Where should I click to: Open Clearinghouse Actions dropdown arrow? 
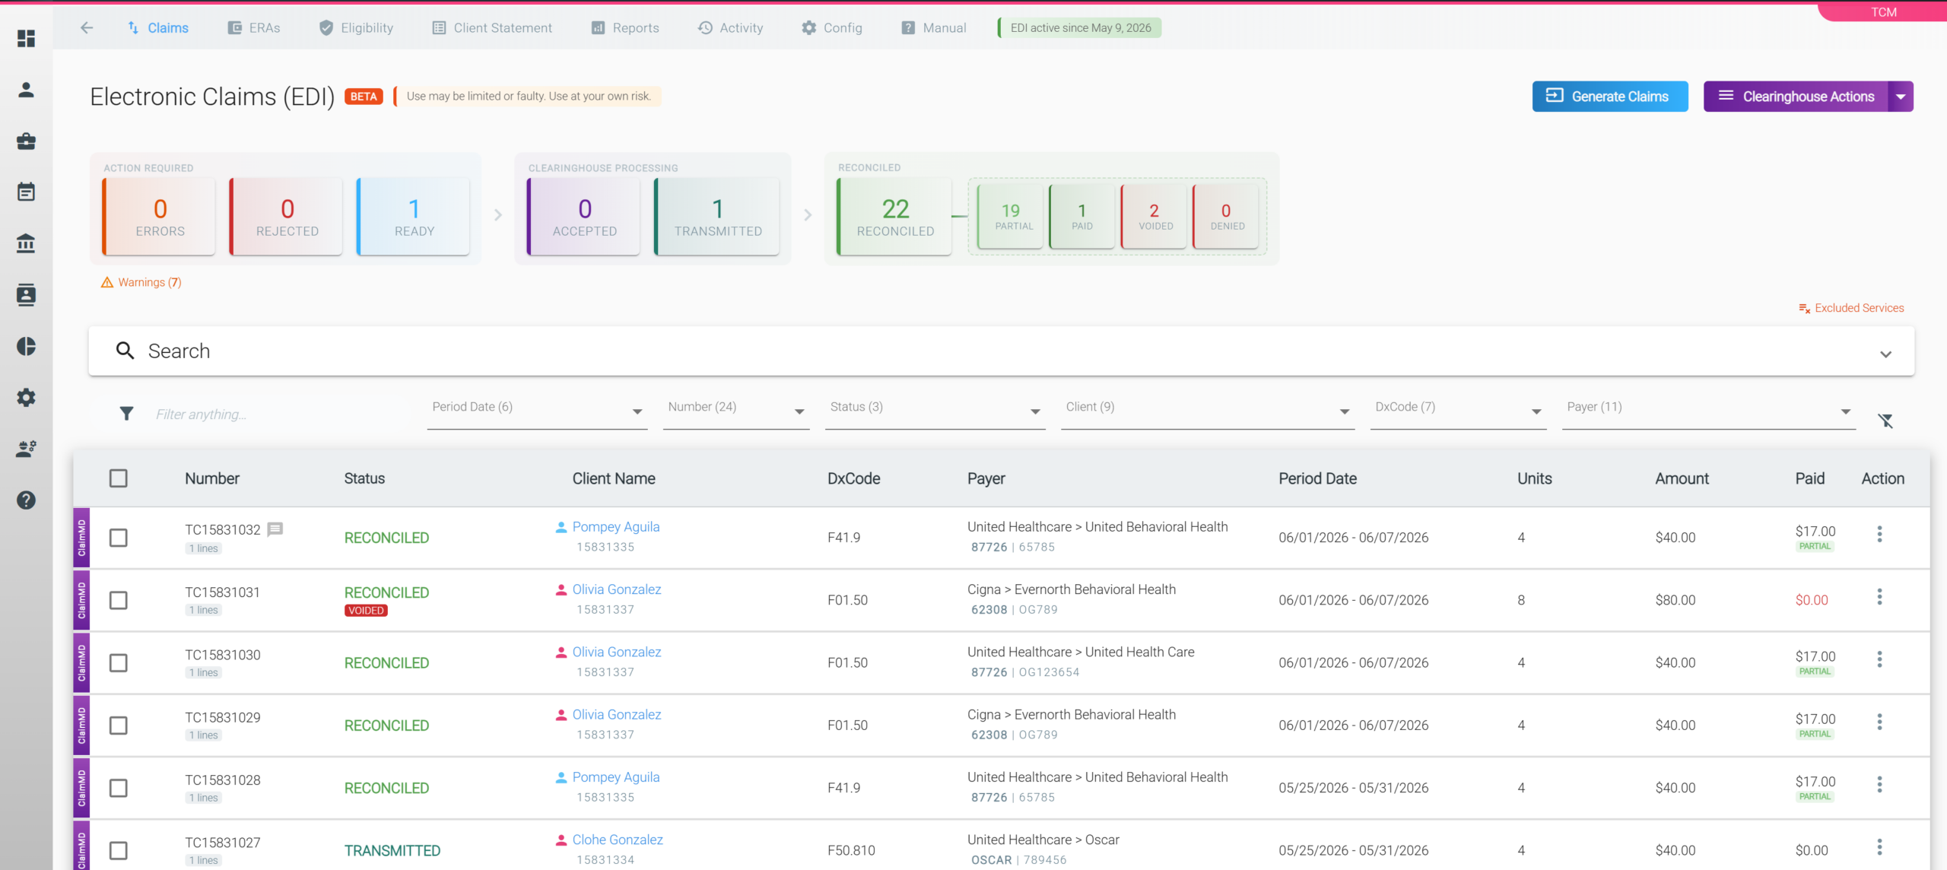coord(1901,97)
